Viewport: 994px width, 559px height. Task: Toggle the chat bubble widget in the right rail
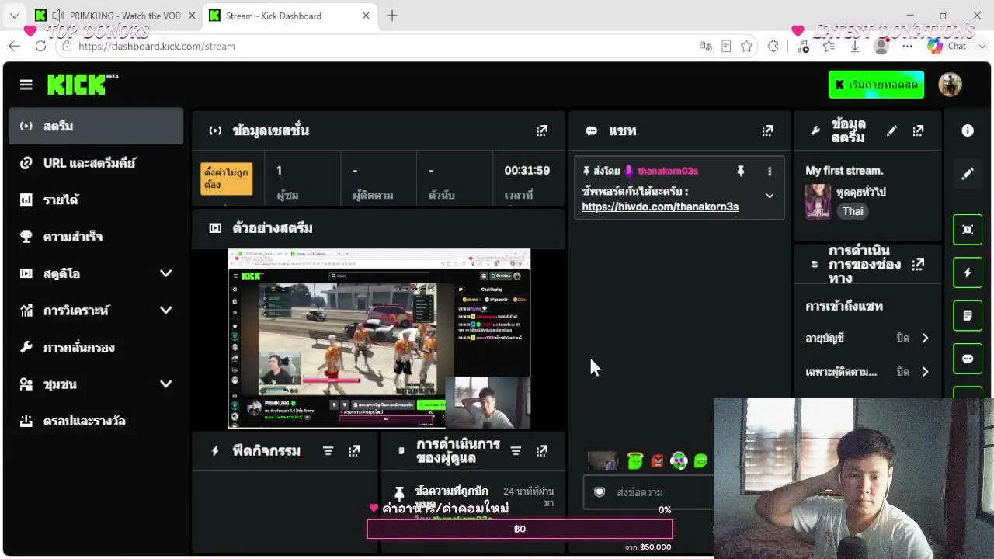click(x=968, y=359)
